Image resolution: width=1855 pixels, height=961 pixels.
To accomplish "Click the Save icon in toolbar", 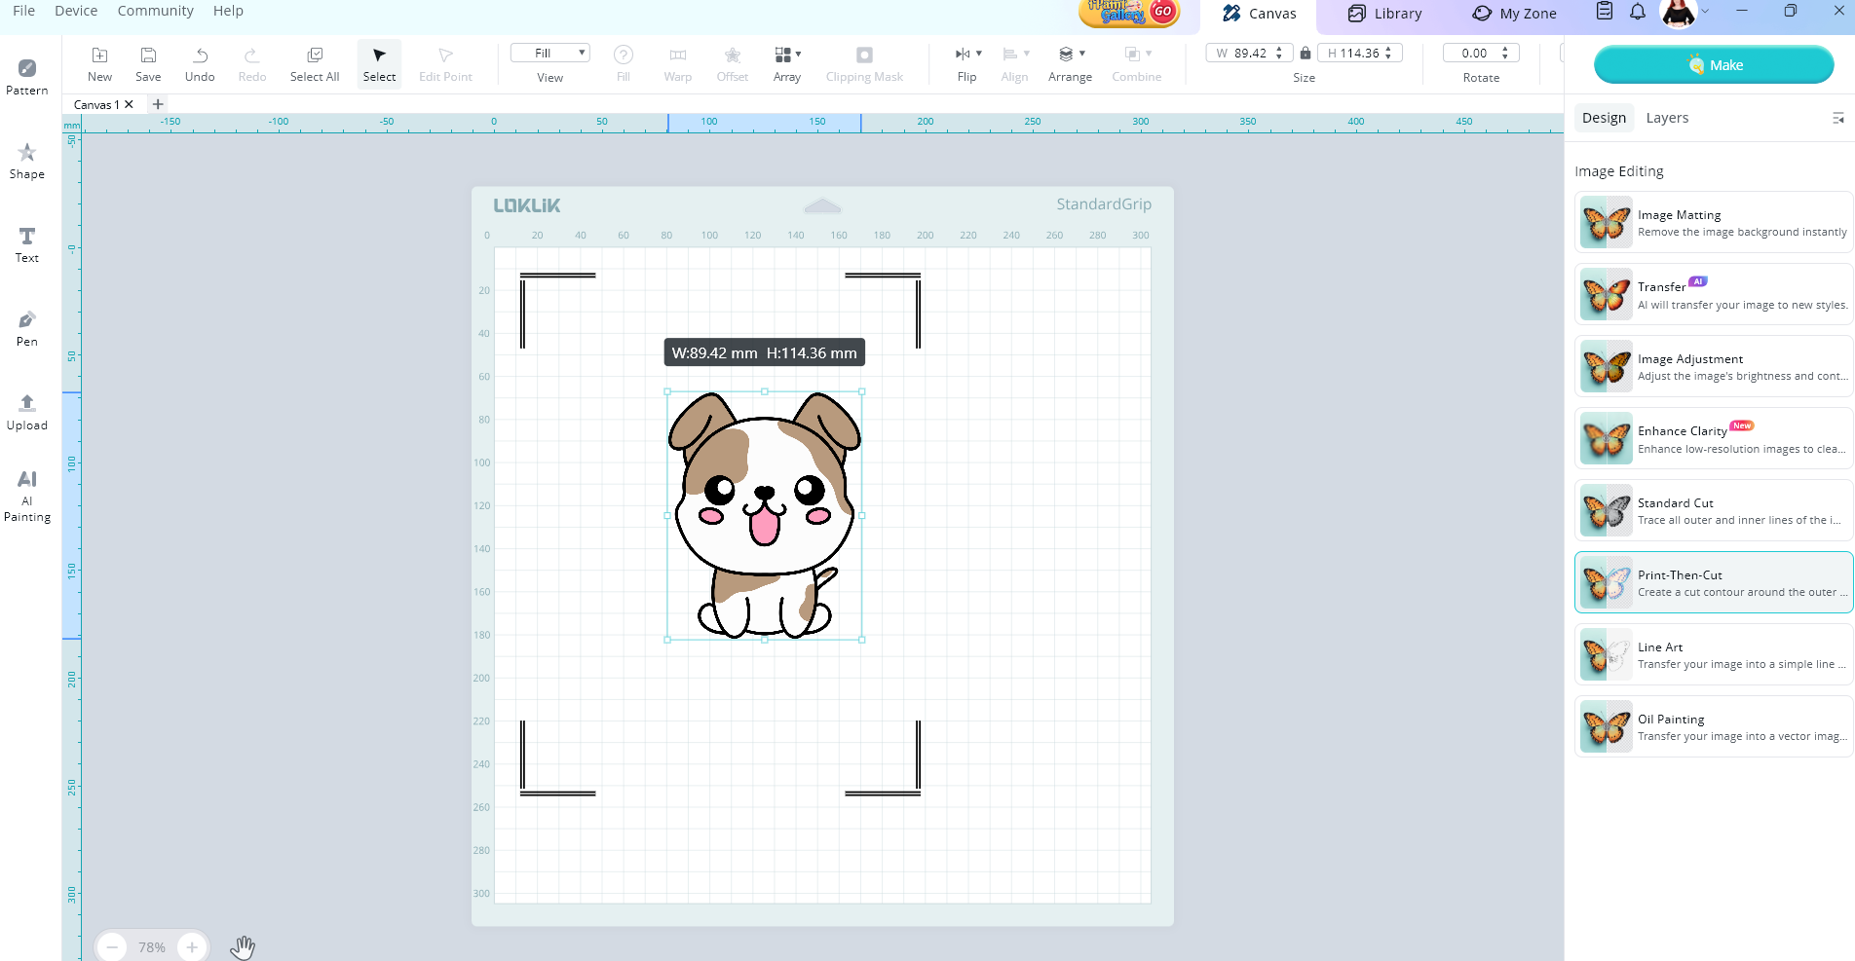I will 148,63.
